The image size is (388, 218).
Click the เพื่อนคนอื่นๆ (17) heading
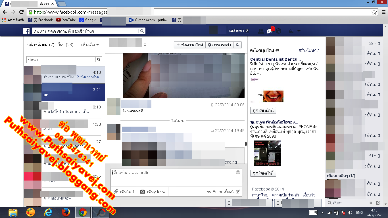341,176
